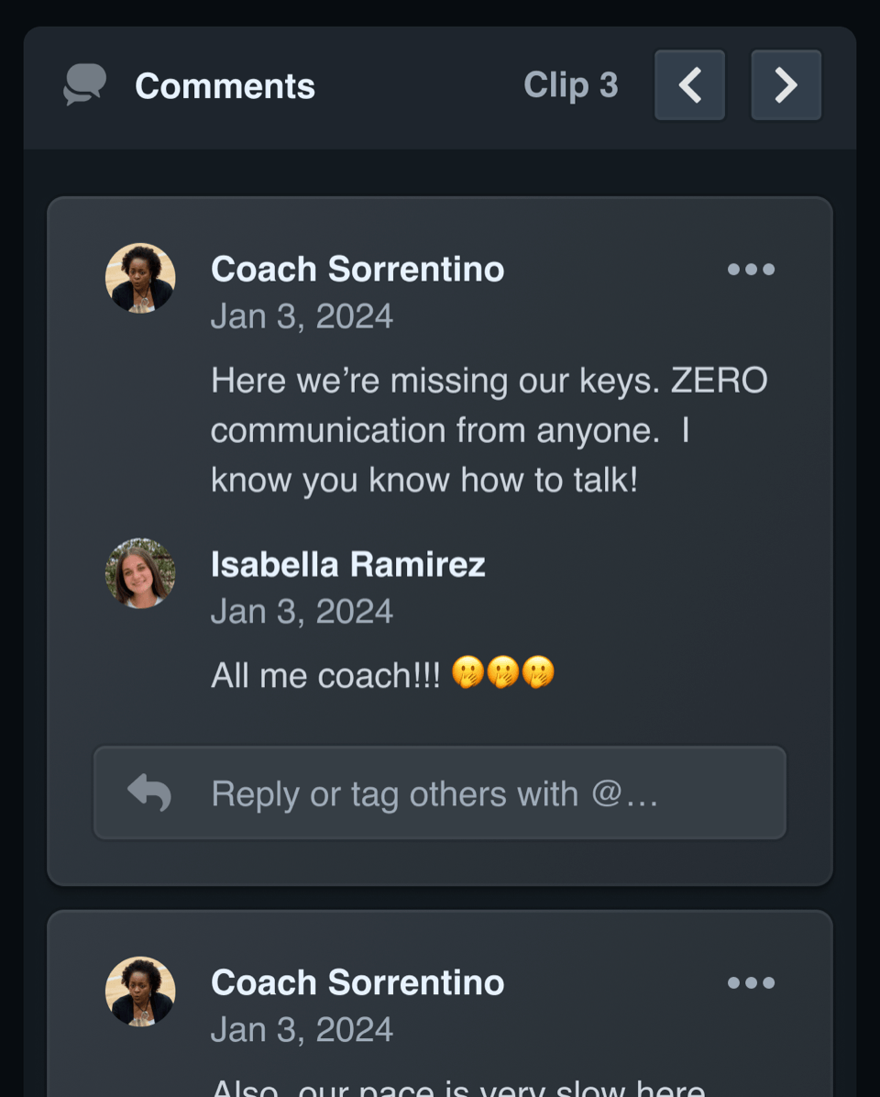Advance to next clip using right chevron

click(786, 85)
